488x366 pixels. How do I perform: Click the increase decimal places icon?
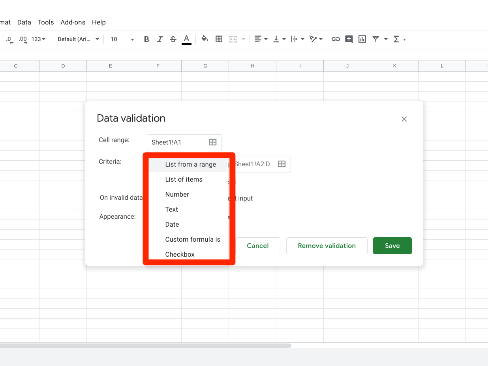point(23,39)
